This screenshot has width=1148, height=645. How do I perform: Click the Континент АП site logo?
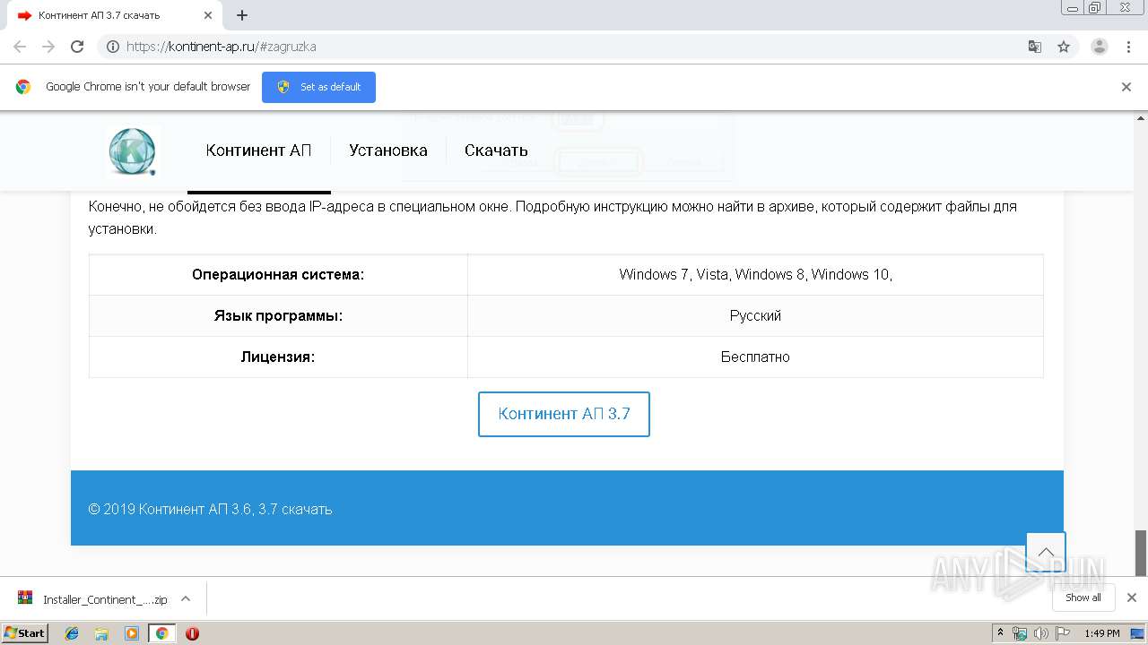coord(133,150)
